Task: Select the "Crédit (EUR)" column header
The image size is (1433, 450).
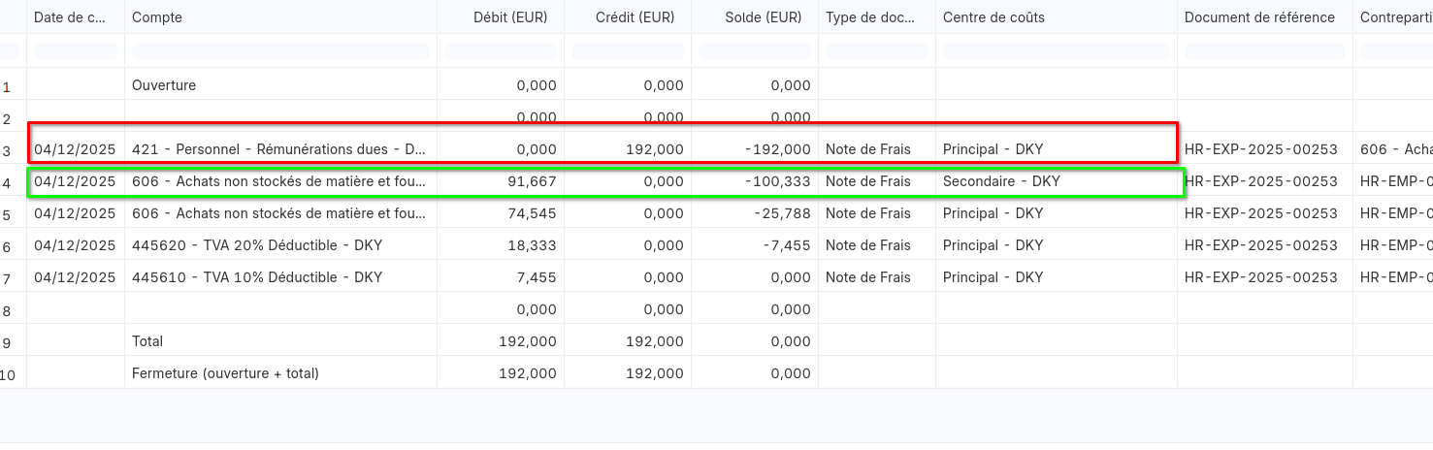Action: tap(639, 17)
